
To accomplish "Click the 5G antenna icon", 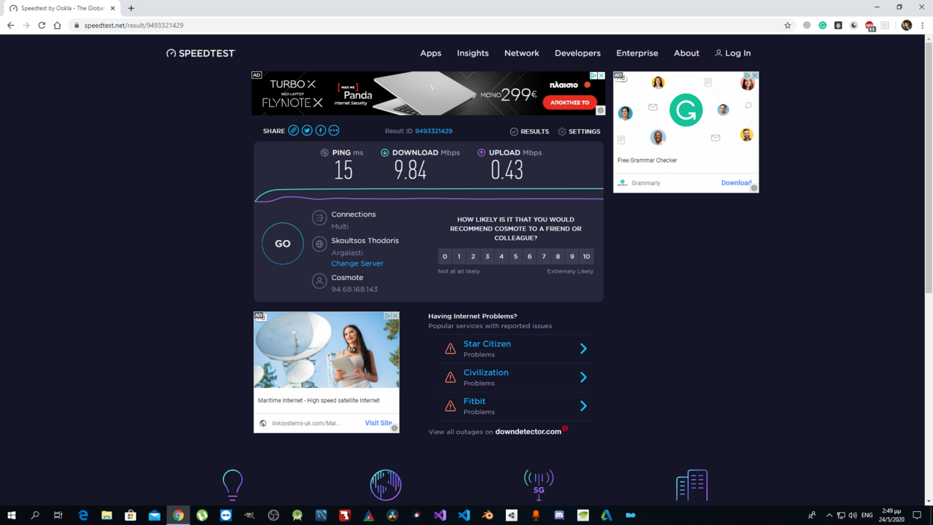I will (x=539, y=485).
